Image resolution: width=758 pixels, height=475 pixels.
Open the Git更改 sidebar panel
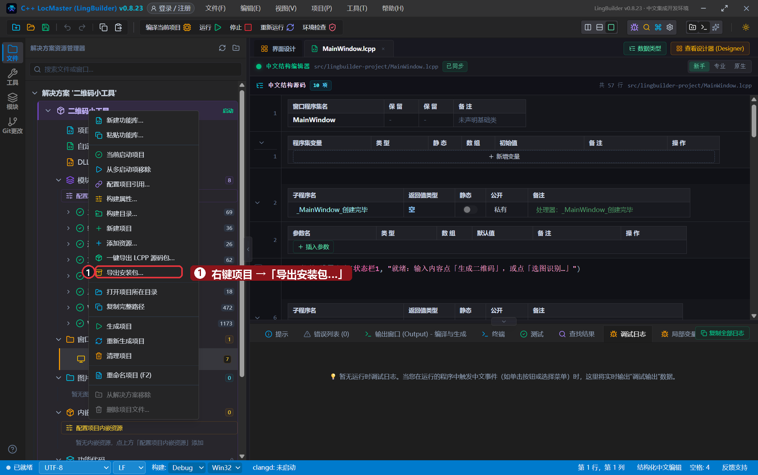point(12,126)
